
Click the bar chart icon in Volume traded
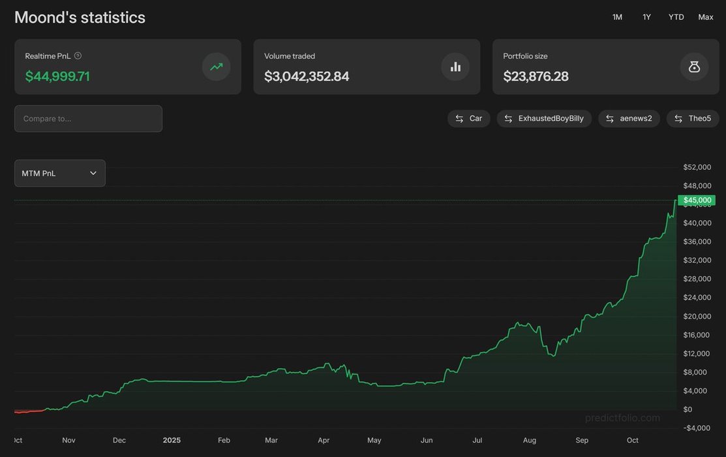point(455,67)
